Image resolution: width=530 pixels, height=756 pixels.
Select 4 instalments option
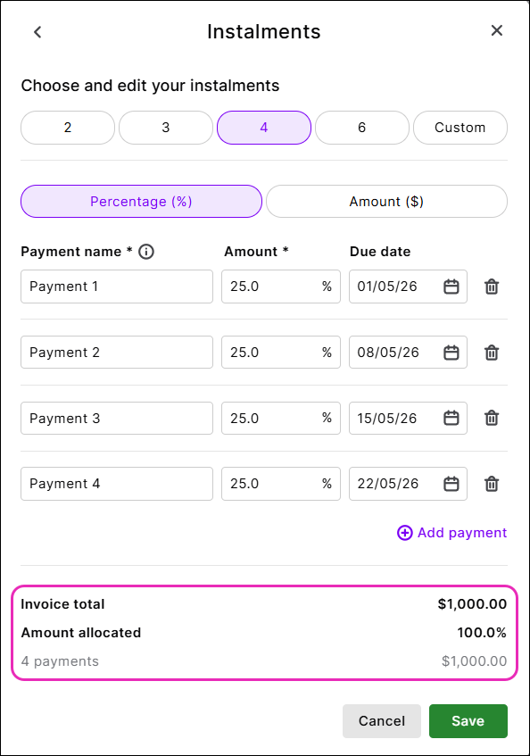tap(264, 128)
